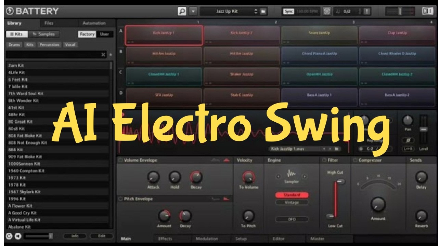Open the Jazz Up Kit name selector
Screen dimensions: 438x246
(229, 11)
